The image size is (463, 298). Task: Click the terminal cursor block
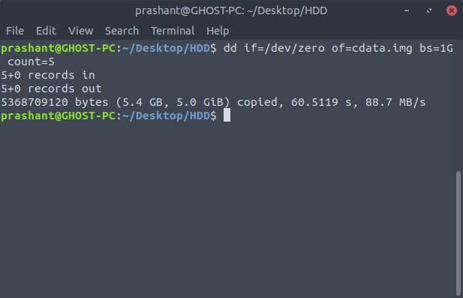227,115
